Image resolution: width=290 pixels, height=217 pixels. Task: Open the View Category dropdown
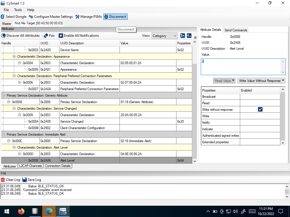164,36
